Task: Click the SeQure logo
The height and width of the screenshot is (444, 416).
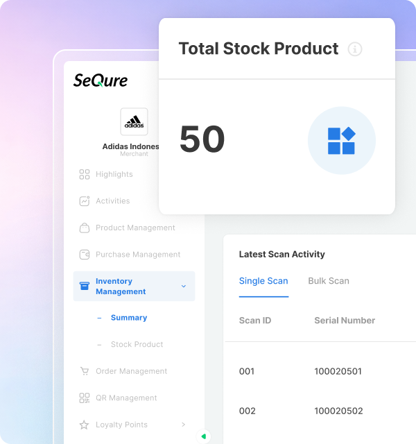Action: 101,80
